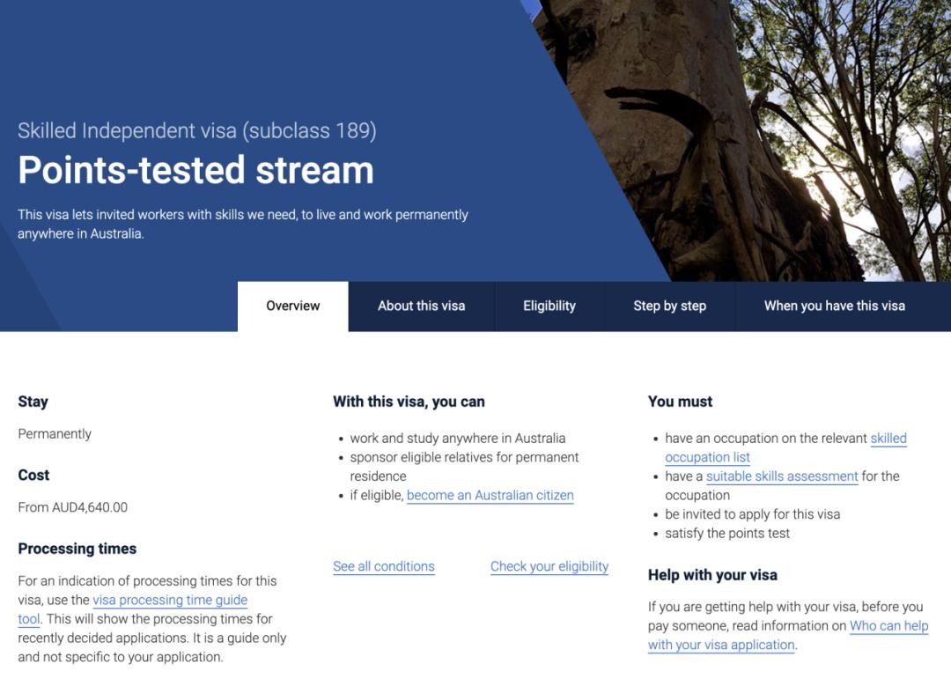Click the See all conditions link
The image size is (951, 679).
coord(383,567)
